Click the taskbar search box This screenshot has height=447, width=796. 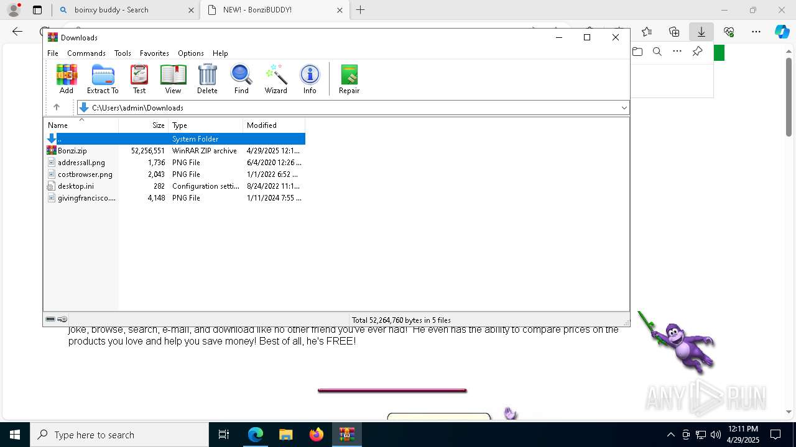click(119, 435)
